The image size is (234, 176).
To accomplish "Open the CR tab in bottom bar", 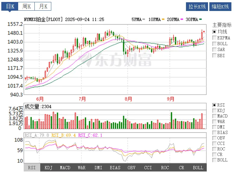I will 181,168.
